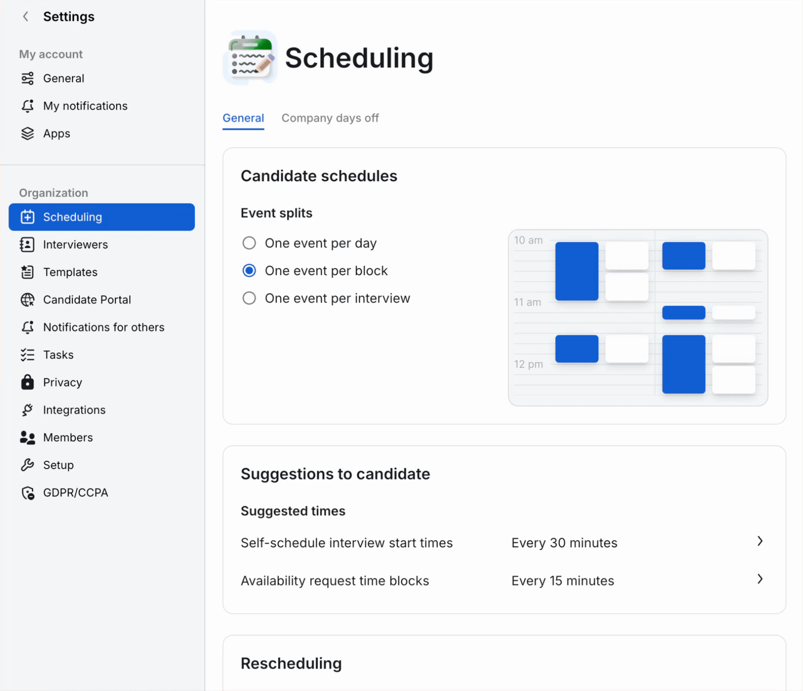Image resolution: width=803 pixels, height=691 pixels.
Task: Select One event per day option
Action: [249, 243]
